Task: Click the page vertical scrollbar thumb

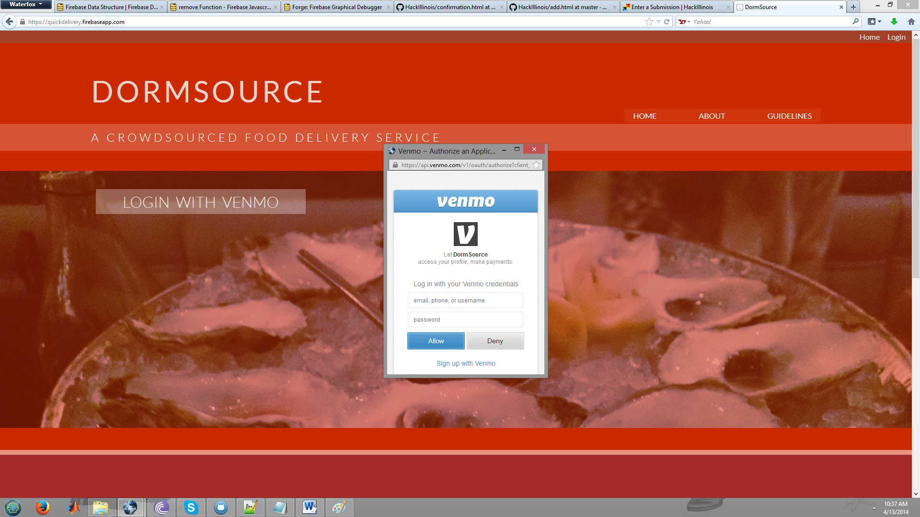Action: 916,158
